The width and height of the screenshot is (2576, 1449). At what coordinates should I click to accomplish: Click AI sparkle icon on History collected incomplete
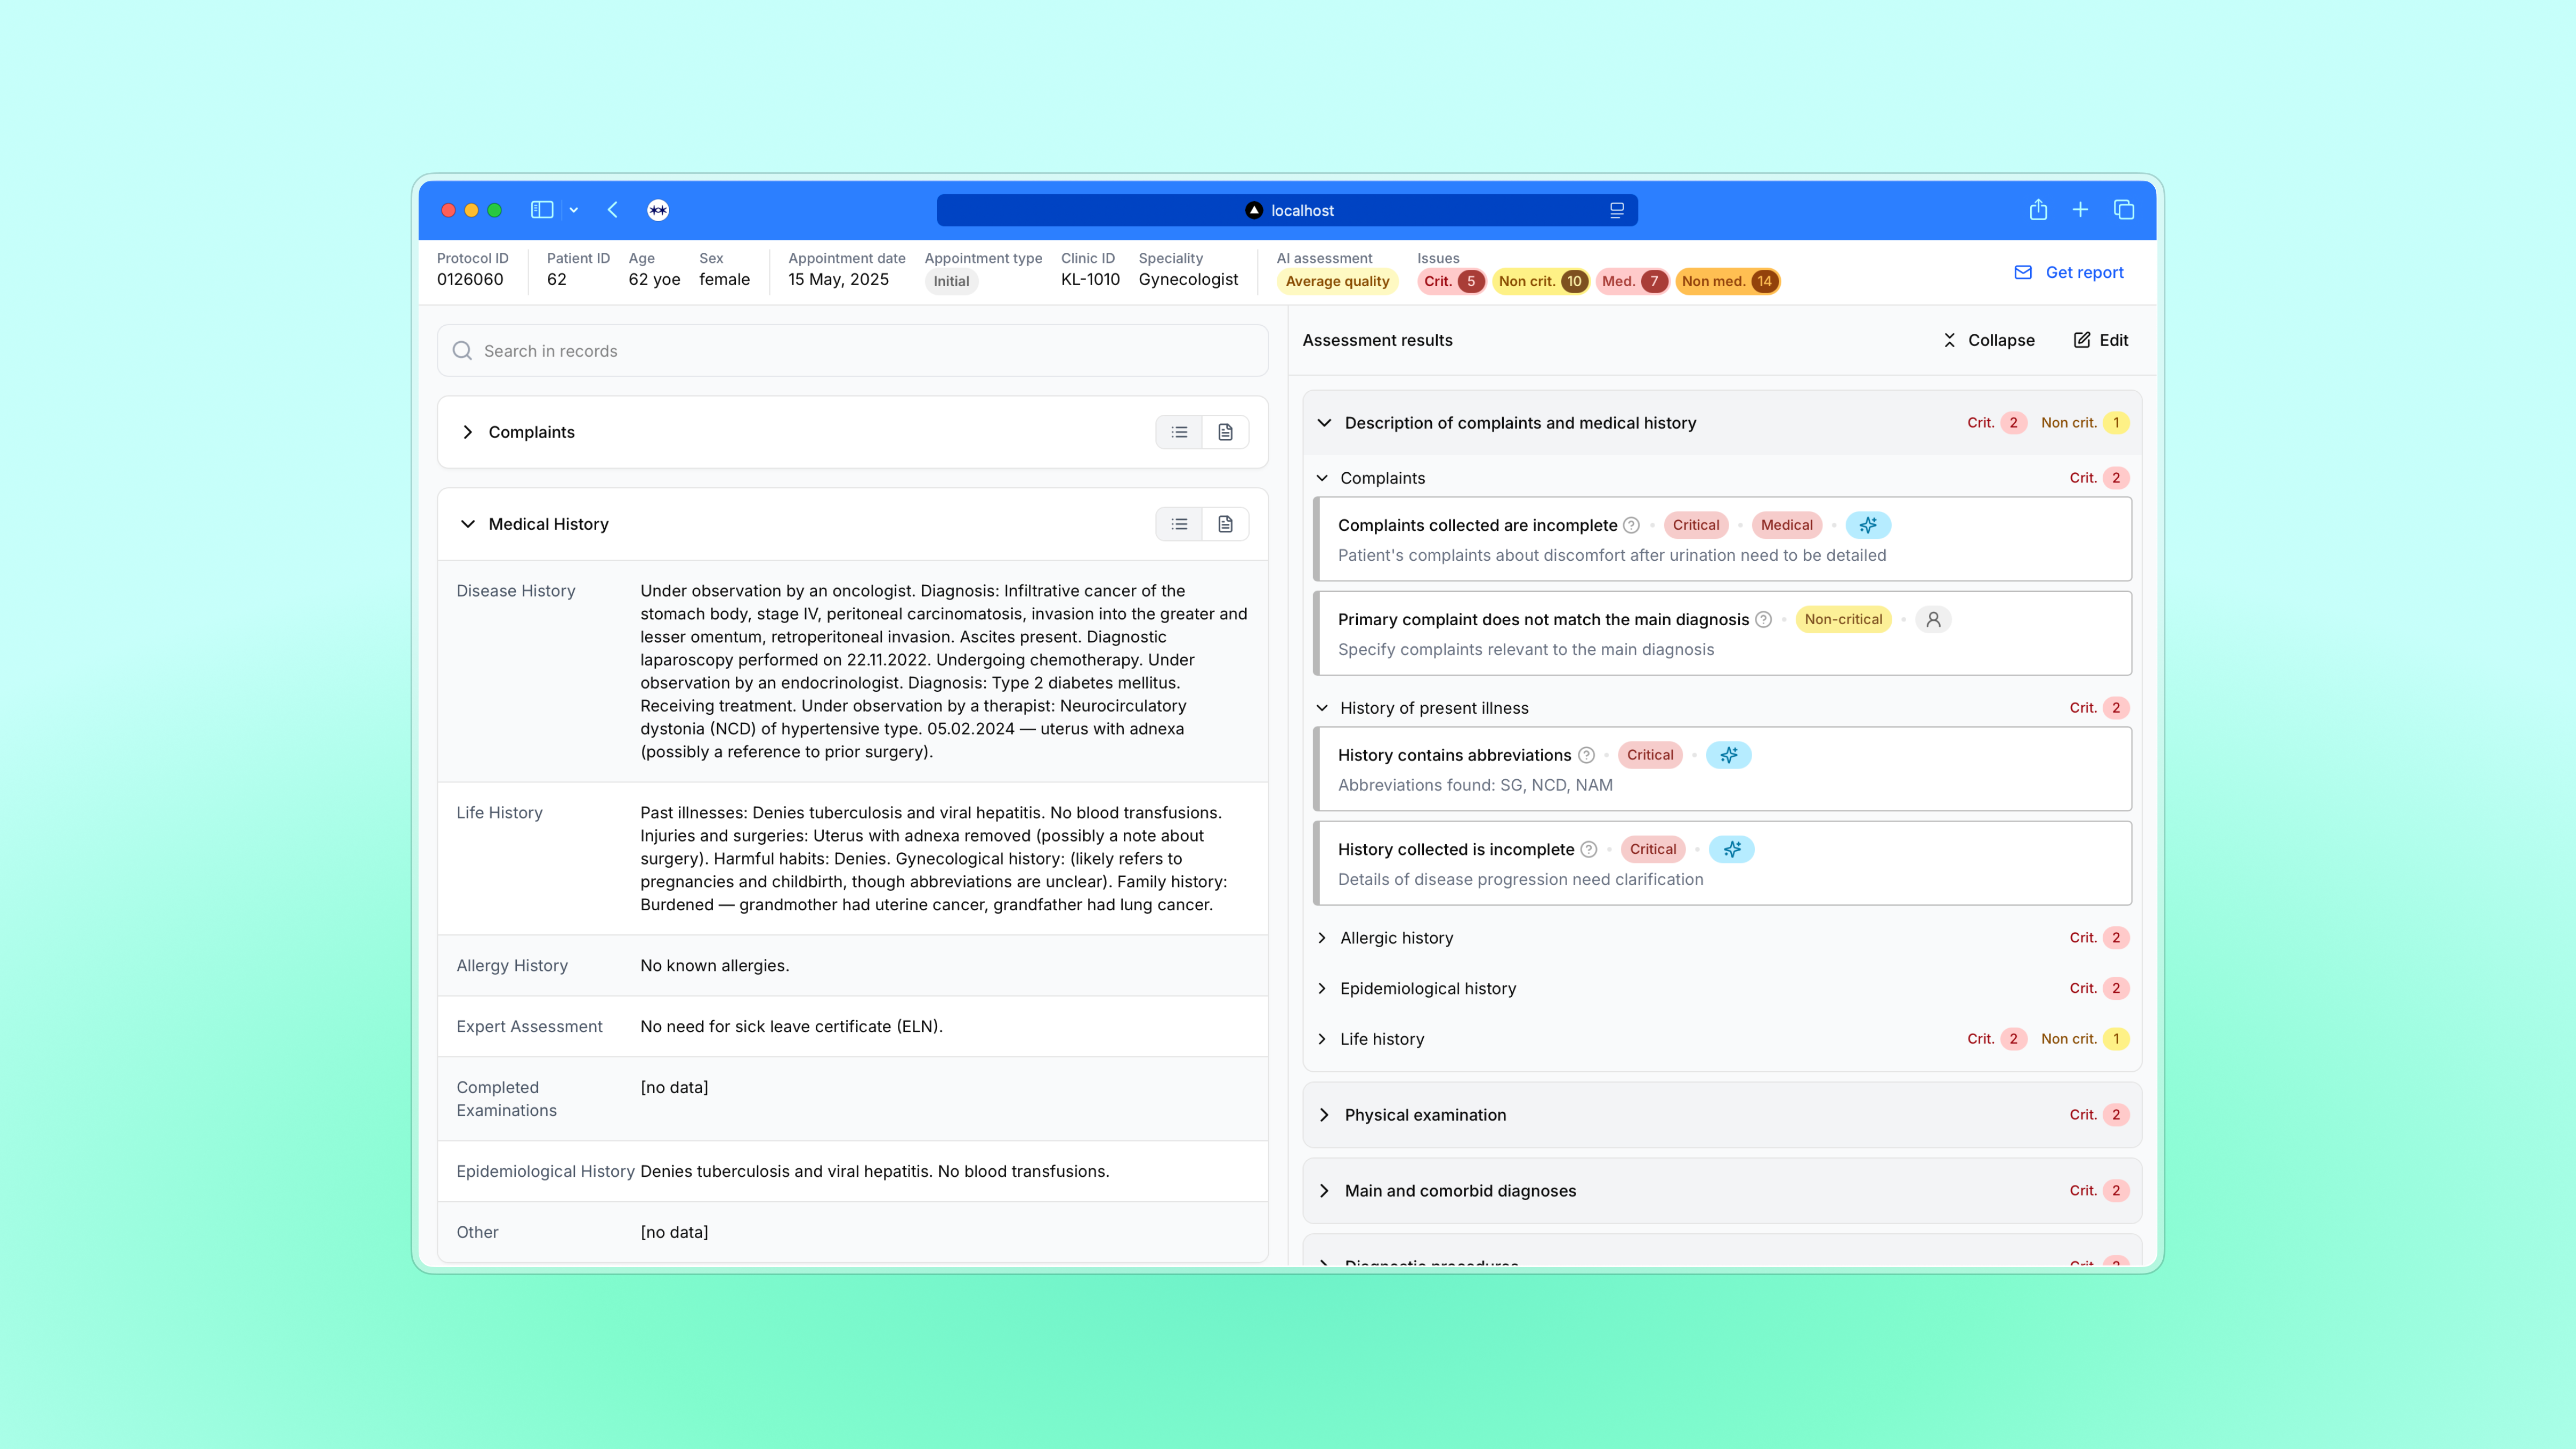pyautogui.click(x=1731, y=849)
